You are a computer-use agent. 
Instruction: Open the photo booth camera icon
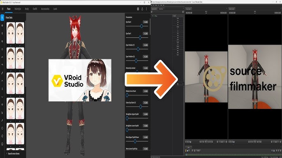138,9
